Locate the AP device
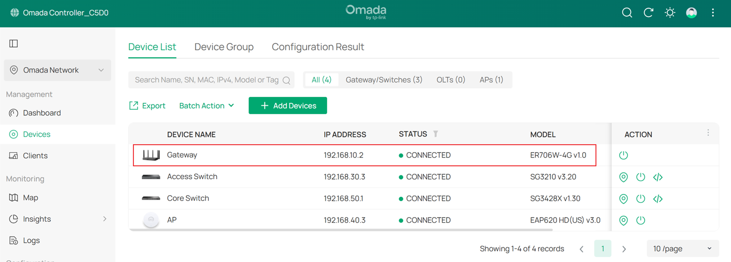Viewport: 731px width, 262px height. (623, 220)
